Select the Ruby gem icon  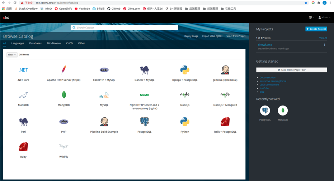(x=23, y=147)
